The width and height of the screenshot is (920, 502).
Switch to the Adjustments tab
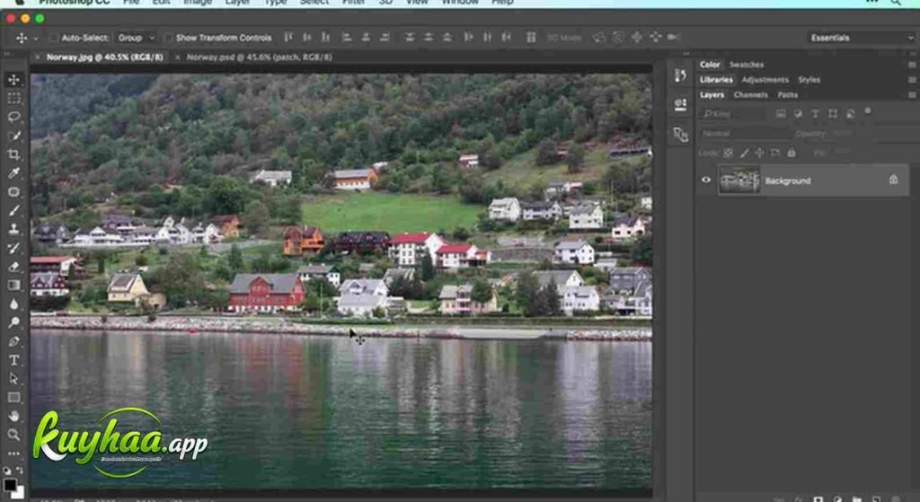click(765, 80)
